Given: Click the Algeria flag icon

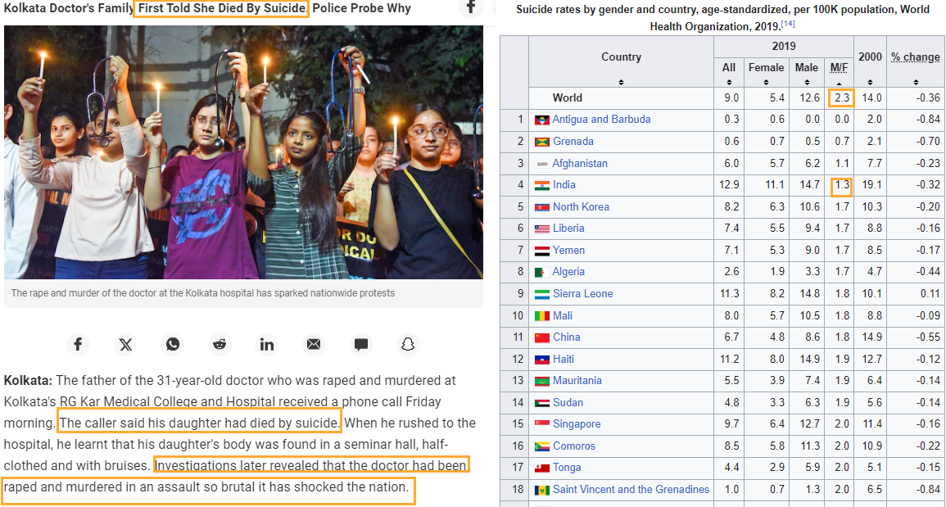Looking at the screenshot, I should [541, 272].
